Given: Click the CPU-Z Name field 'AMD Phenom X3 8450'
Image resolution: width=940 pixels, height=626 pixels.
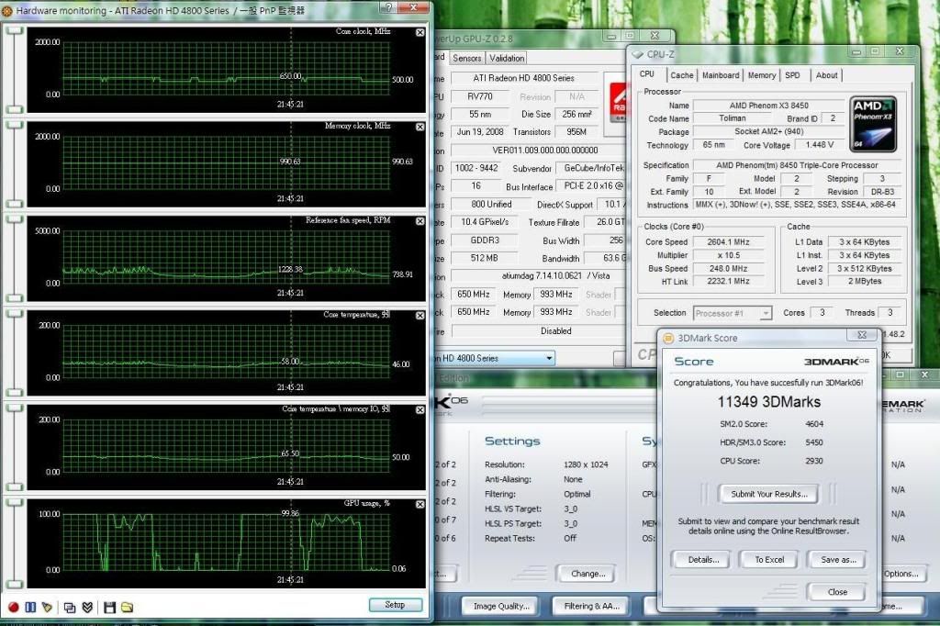Looking at the screenshot, I should pos(768,106).
